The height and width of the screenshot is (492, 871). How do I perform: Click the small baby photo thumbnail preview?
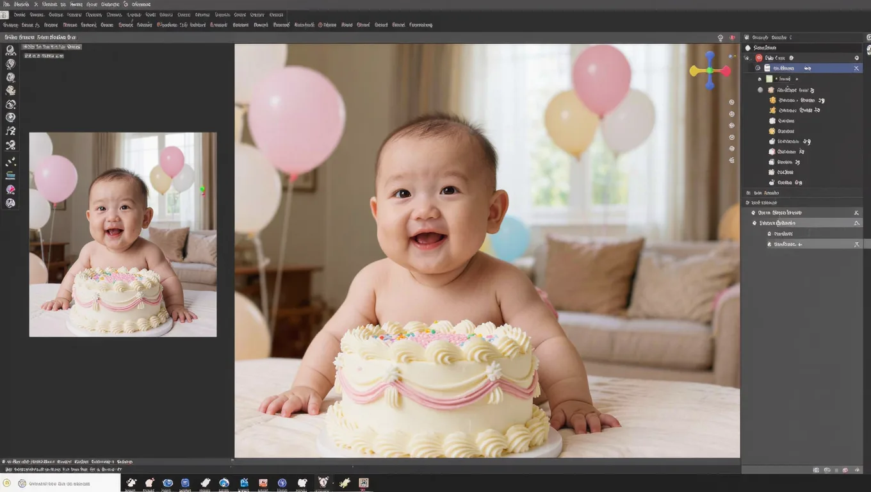click(x=123, y=234)
